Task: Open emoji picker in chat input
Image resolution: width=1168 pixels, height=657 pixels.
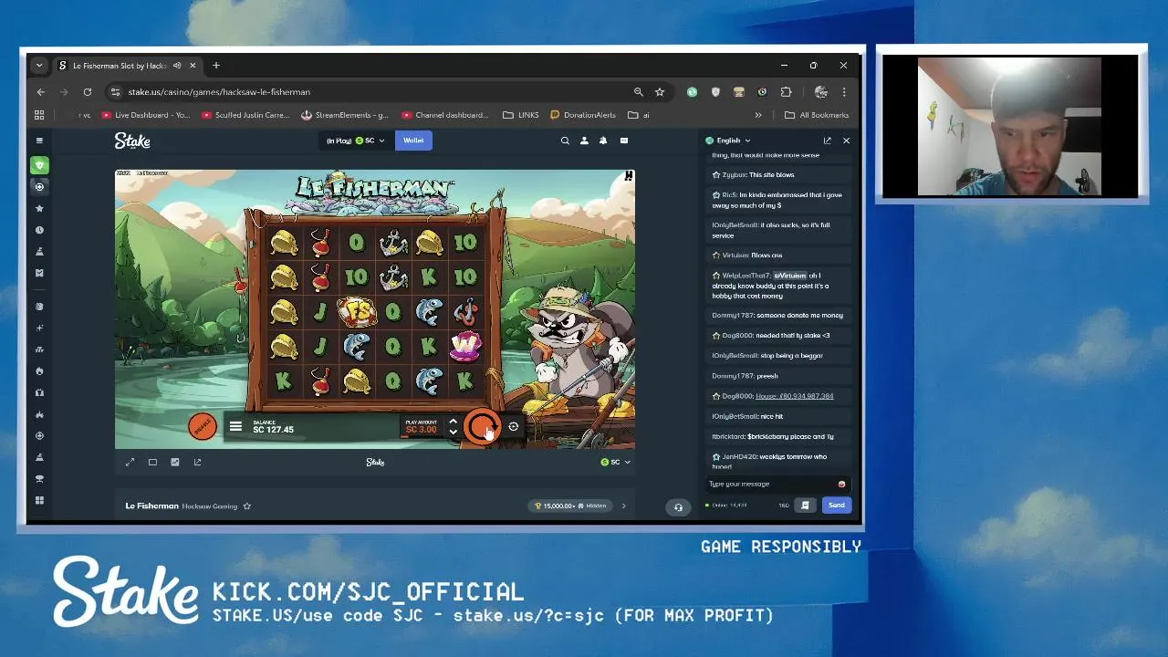Action: pos(841,485)
